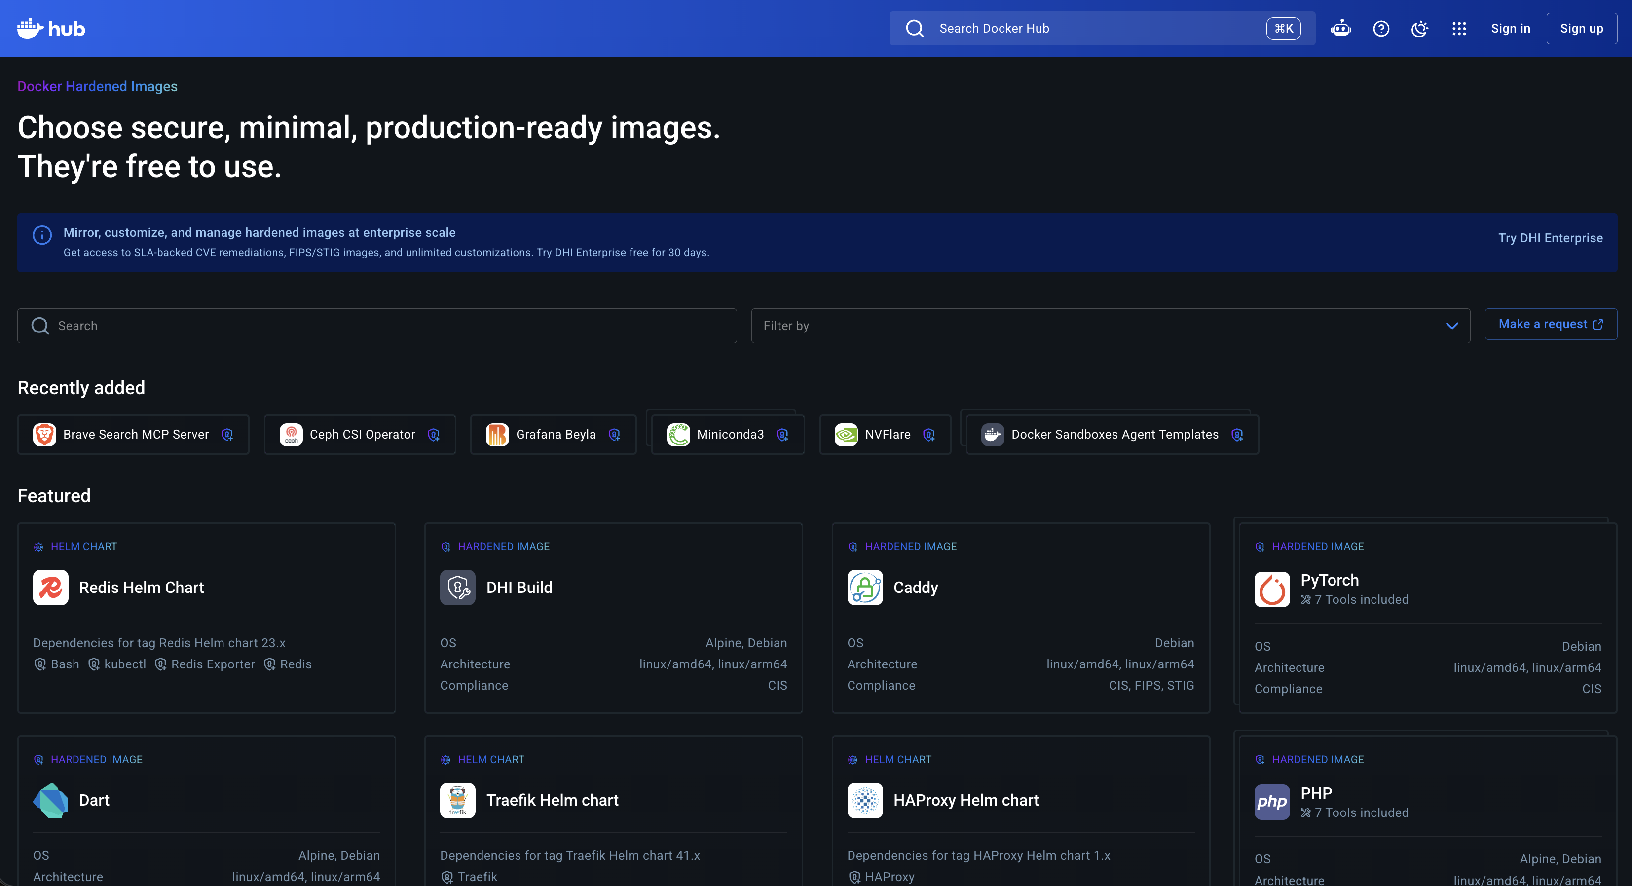This screenshot has width=1632, height=886.
Task: Click the helm icon above Redis Helm Chart
Action: (38, 547)
